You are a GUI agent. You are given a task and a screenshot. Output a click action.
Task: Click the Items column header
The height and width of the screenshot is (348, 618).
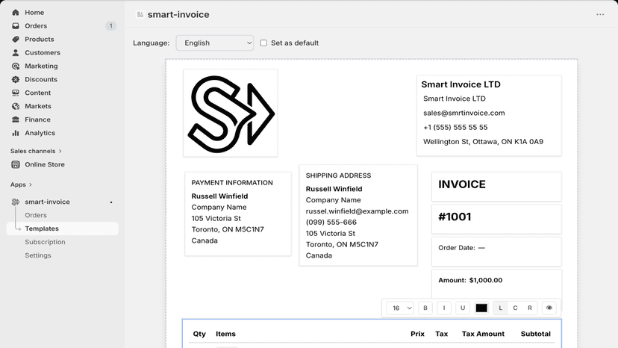pyautogui.click(x=225, y=334)
